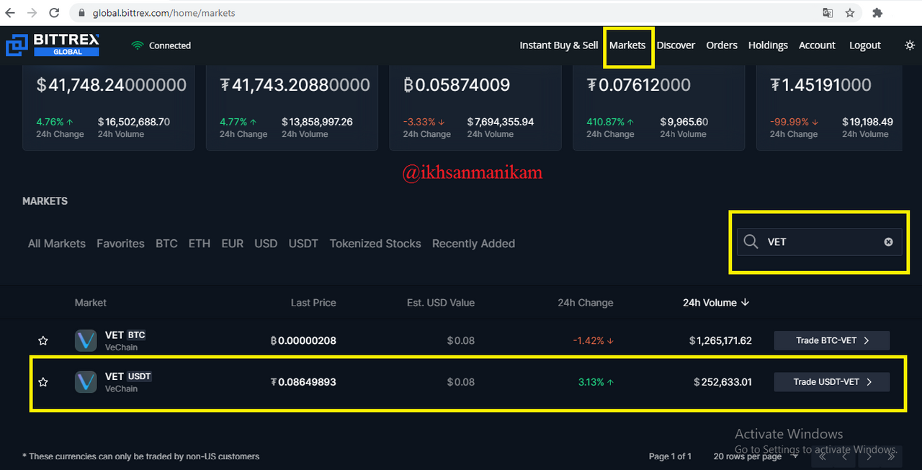Click VeChain logo in VET USDT row
This screenshot has height=470, width=922.
point(86,382)
